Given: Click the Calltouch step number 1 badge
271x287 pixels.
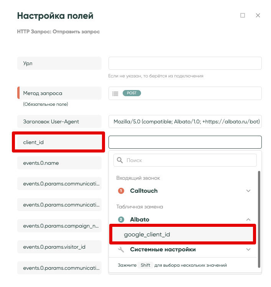Looking at the screenshot, I should (121, 191).
